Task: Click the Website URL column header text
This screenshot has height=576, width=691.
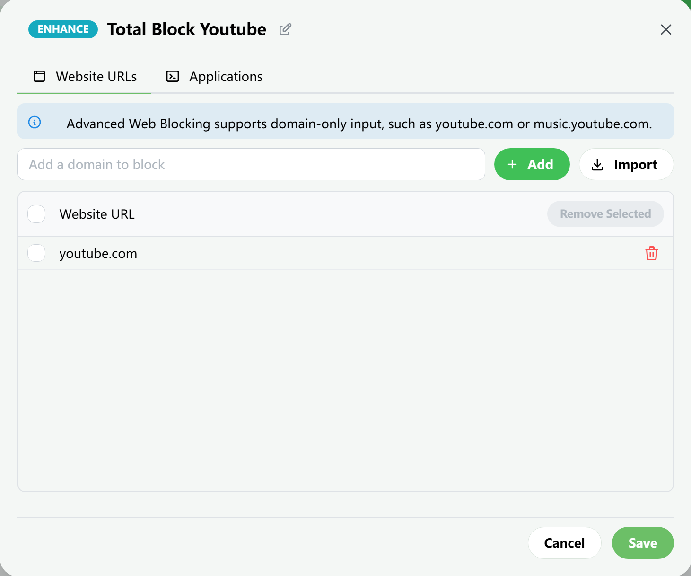Action: tap(97, 214)
